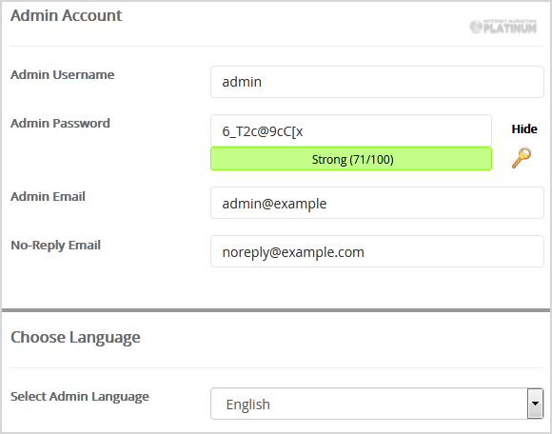Click the Admin Account section heading
This screenshot has width=552, height=434.
(x=67, y=15)
